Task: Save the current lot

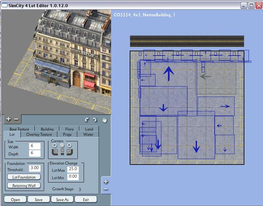Action: [x=39, y=199]
